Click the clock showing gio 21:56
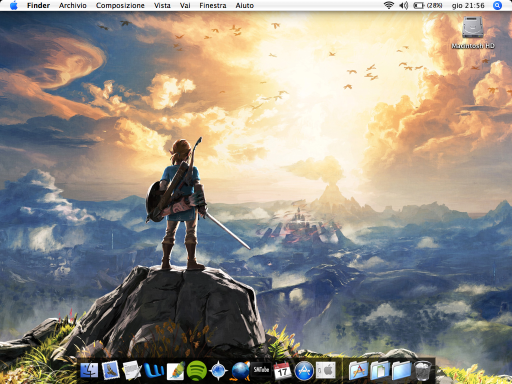The width and height of the screenshot is (512, 384). (468, 5)
